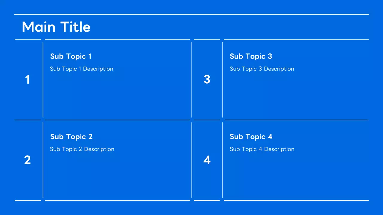Click the Sub Topic 3 heading
383x215 pixels.
point(251,56)
